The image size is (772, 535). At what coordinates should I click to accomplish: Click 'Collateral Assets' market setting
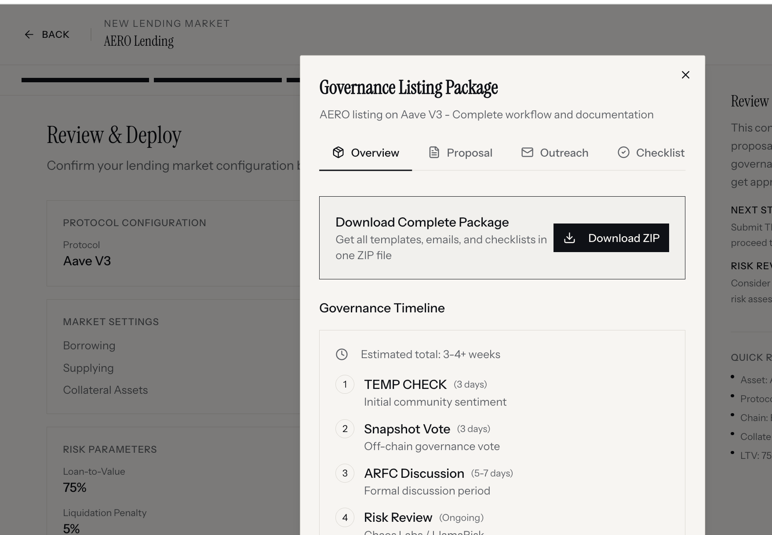[106, 390]
